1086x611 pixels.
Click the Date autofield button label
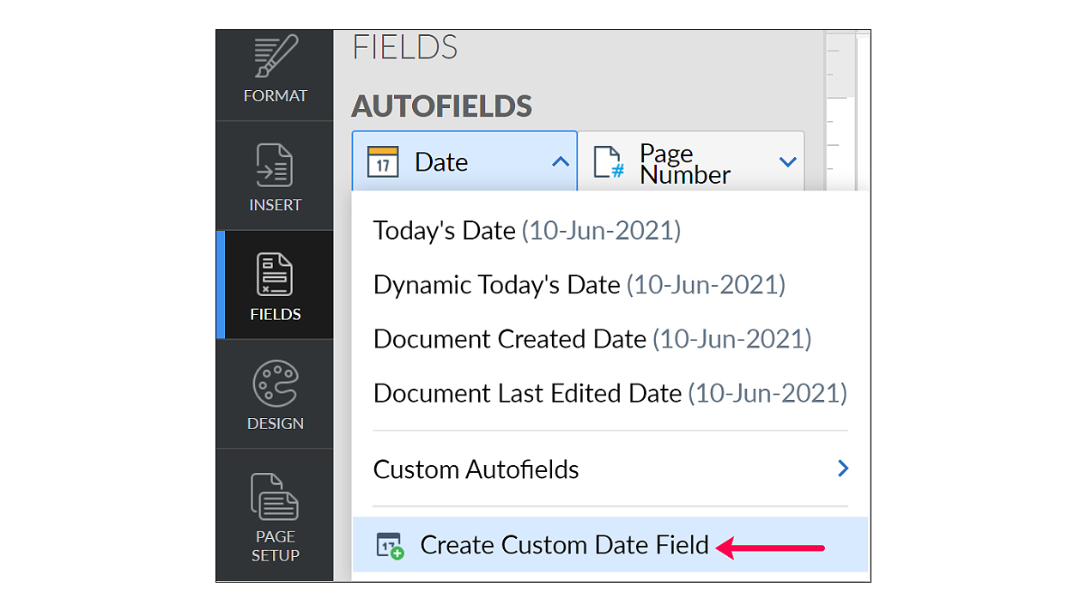[441, 162]
